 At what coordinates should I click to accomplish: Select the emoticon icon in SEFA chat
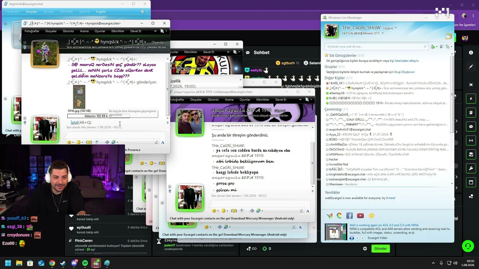pyautogui.click(x=214, y=211)
